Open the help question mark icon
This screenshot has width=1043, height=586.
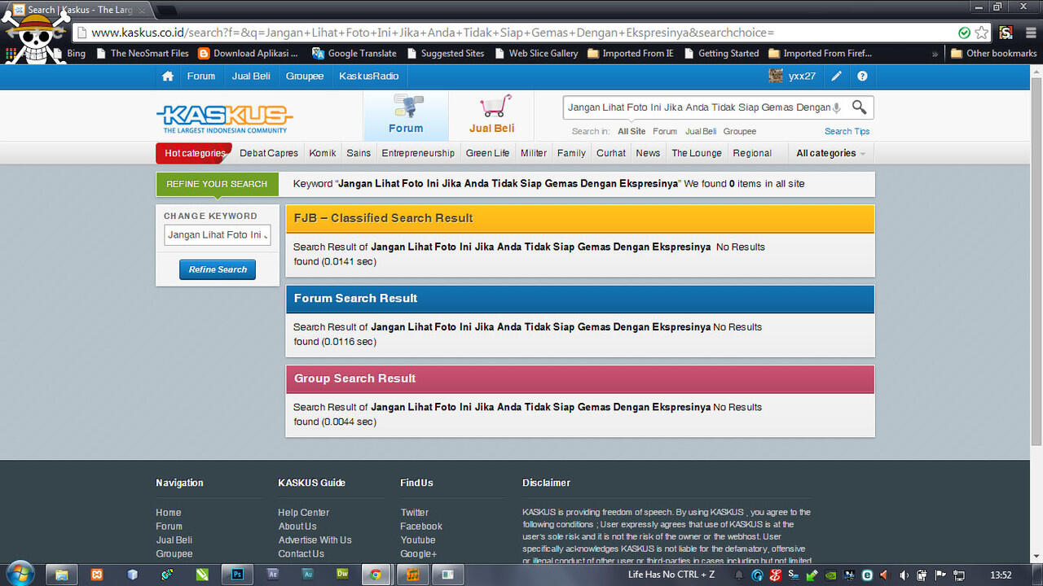862,77
